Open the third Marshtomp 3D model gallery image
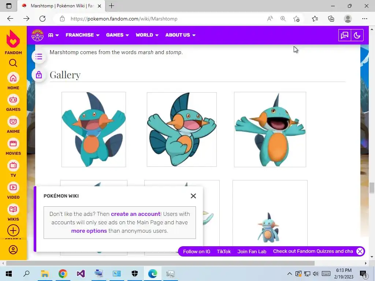This screenshot has height=281, width=375. tap(270, 130)
